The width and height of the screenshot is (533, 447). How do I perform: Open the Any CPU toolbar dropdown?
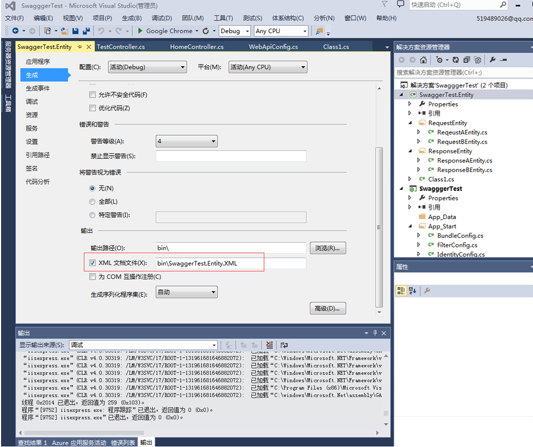[x=281, y=31]
